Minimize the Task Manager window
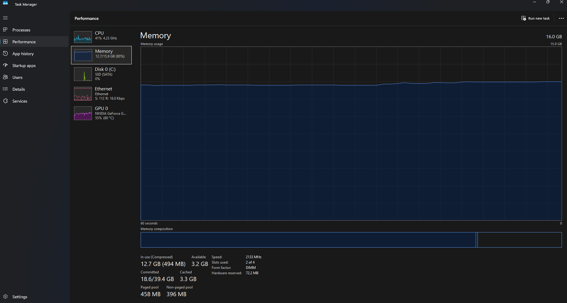The width and height of the screenshot is (567, 303). point(534,2)
